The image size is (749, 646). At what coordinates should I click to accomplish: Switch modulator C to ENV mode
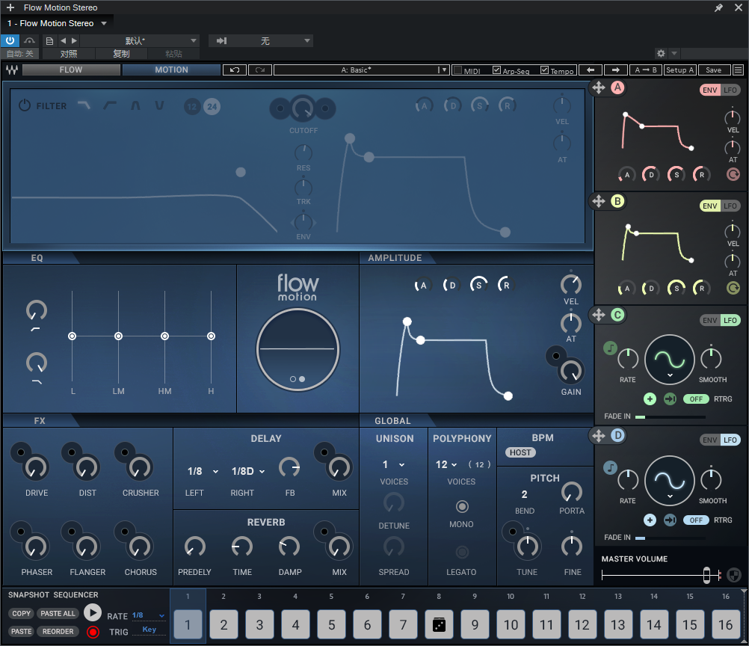click(710, 320)
